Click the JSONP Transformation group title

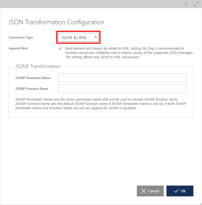(38, 66)
